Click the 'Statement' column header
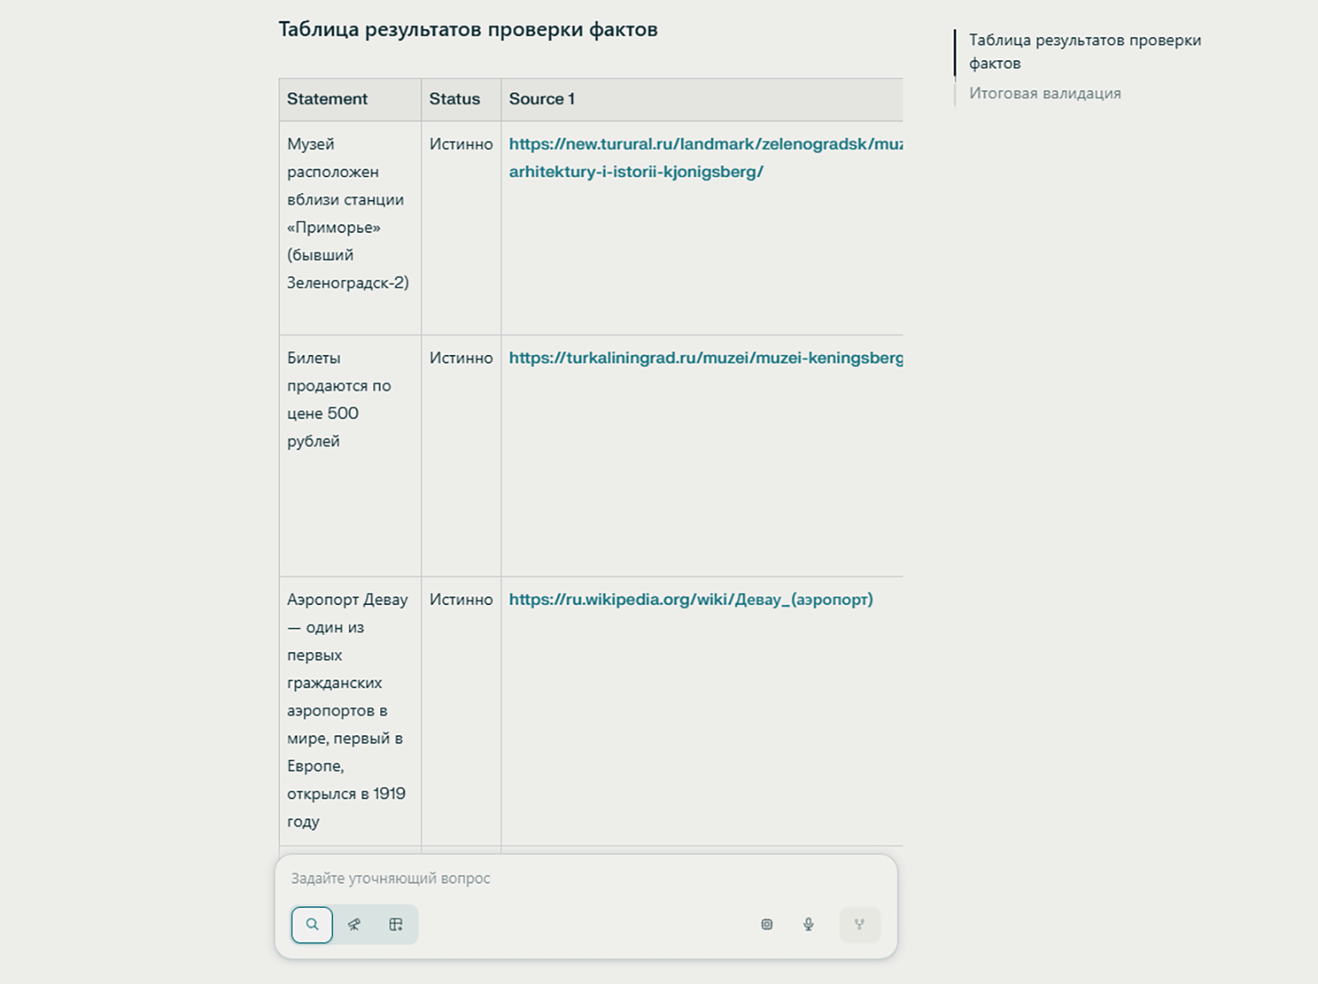The height and width of the screenshot is (984, 1318). (x=327, y=99)
